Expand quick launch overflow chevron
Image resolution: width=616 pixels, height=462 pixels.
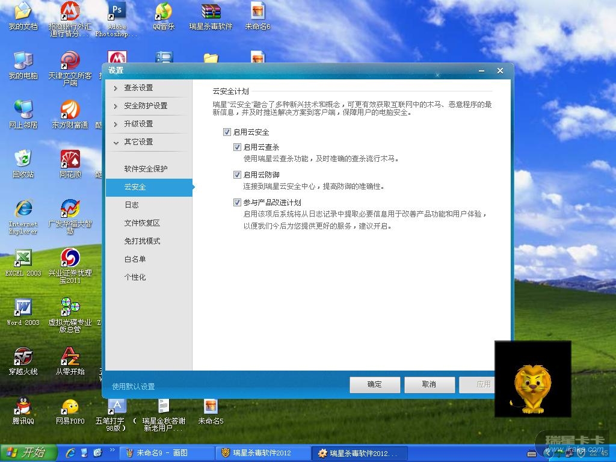[x=112, y=450]
